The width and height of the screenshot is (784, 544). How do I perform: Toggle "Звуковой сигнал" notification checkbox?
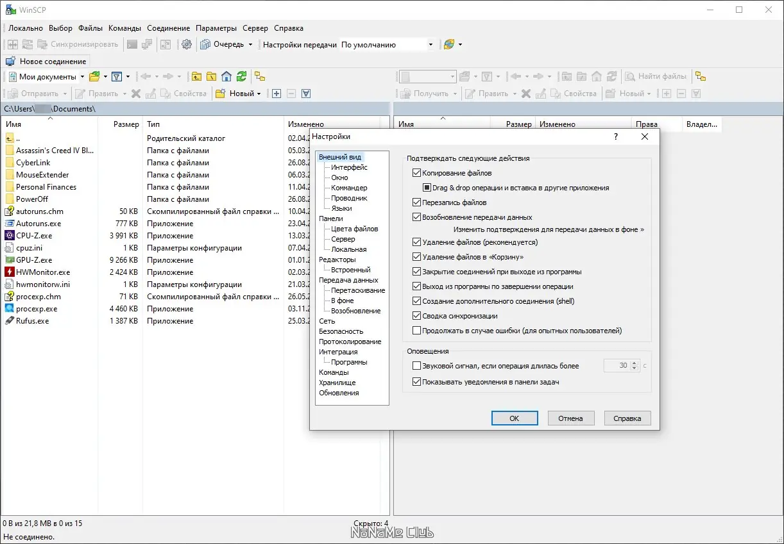417,366
